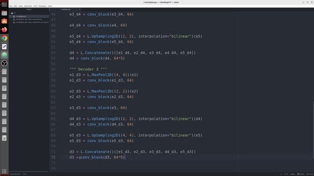Image resolution: width=314 pixels, height=176 pixels.
Task: Click the UTF-8 encoding selector in status bar
Action: click(286, 174)
